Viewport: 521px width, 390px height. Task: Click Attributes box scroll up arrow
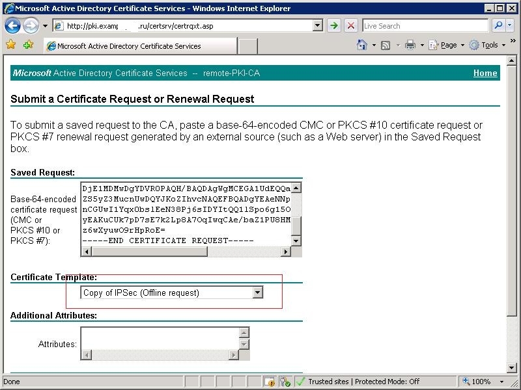coord(244,333)
